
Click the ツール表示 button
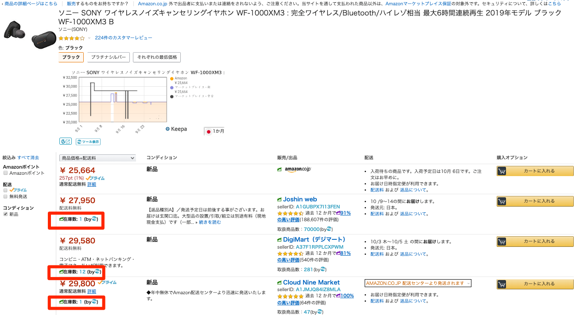[88, 142]
